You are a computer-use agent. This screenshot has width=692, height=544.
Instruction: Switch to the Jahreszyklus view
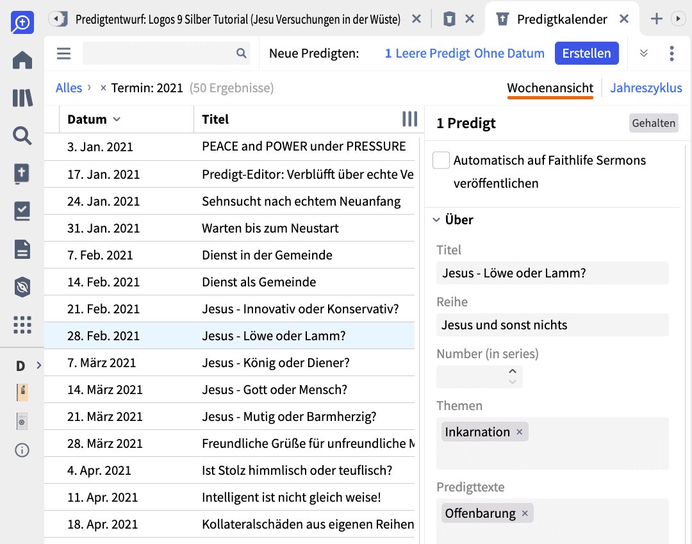[x=646, y=88]
